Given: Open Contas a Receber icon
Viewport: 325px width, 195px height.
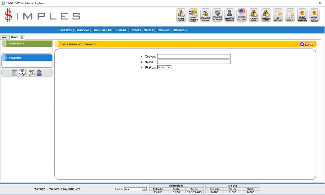Looking at the screenshot, I should click(266, 16).
